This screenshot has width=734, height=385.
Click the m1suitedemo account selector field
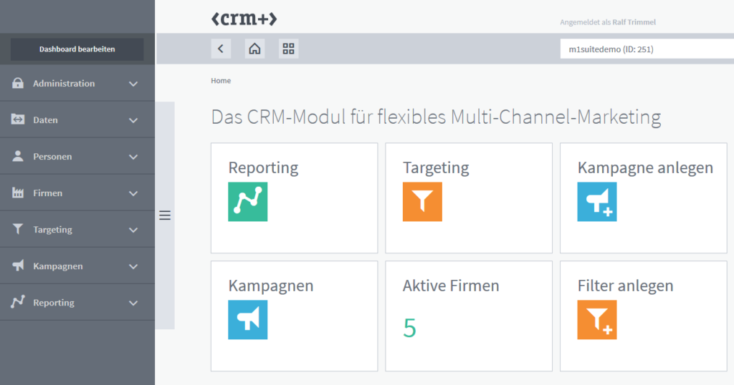click(645, 49)
